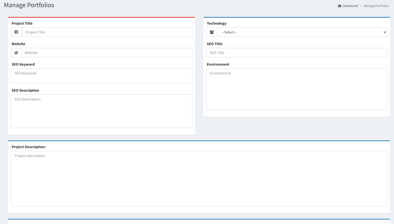Click the Manage Portfolios breadcrumb text

pyautogui.click(x=376, y=6)
